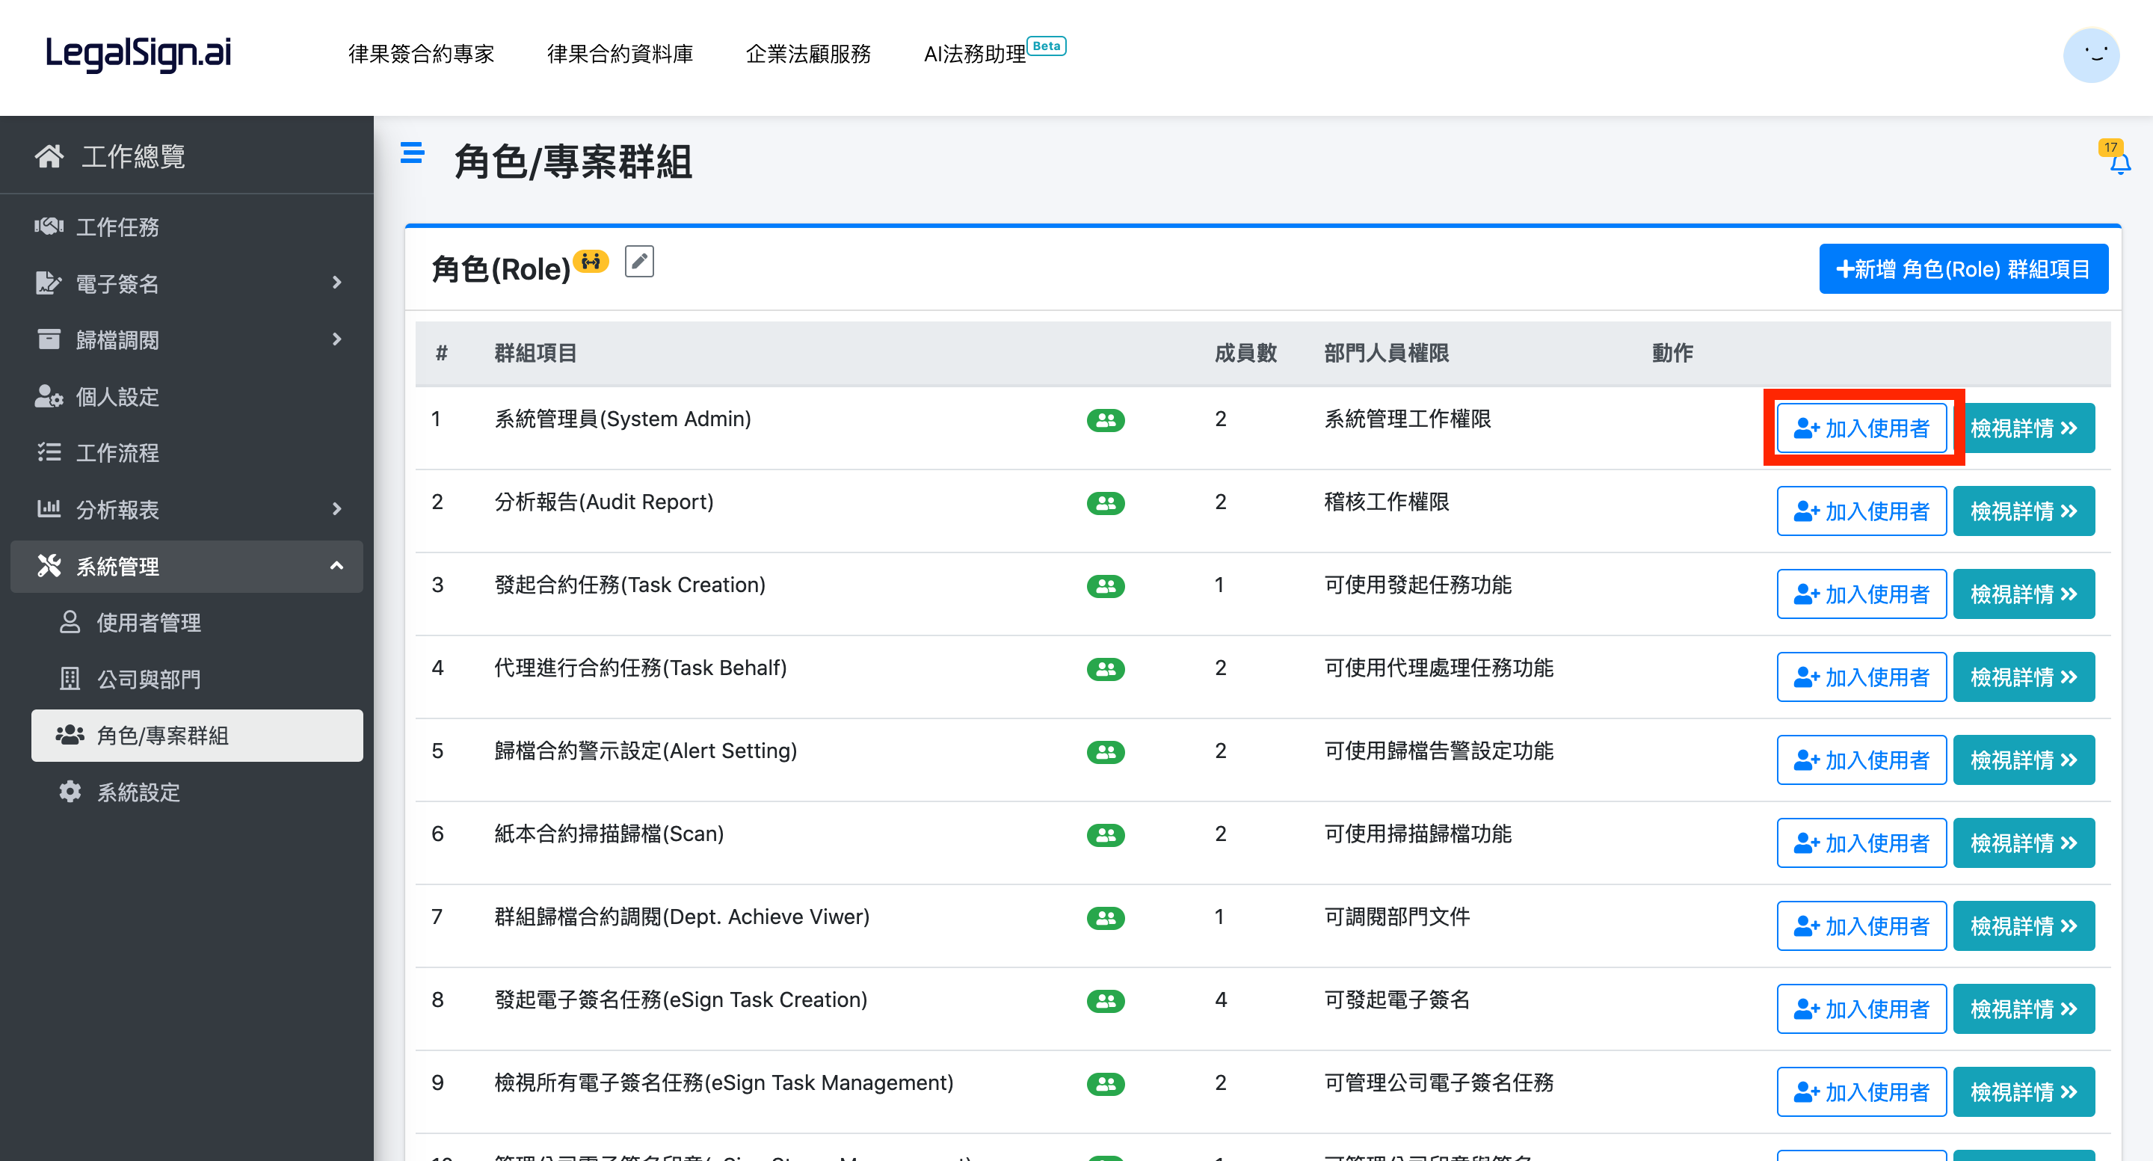The width and height of the screenshot is (2153, 1161).
Task: Click green members badge for Audit Report
Action: [x=1106, y=503]
